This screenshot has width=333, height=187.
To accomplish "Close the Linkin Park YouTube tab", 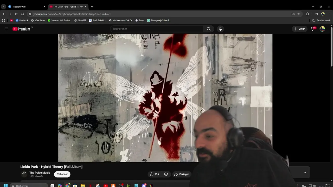I will coord(86,7).
